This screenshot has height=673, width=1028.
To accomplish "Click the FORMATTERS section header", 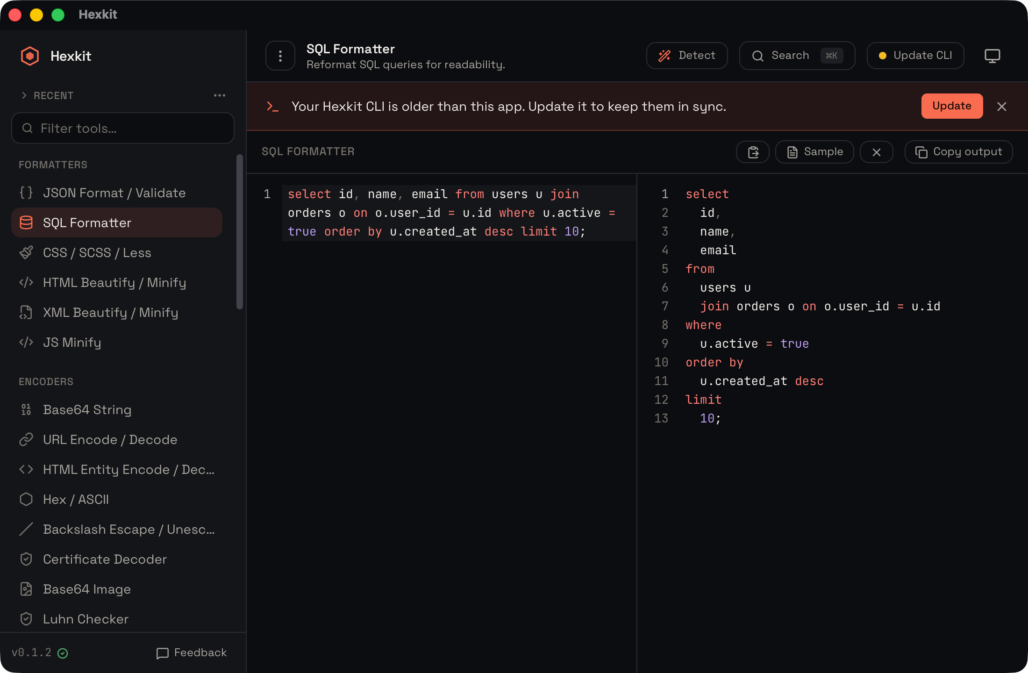I will (x=53, y=165).
